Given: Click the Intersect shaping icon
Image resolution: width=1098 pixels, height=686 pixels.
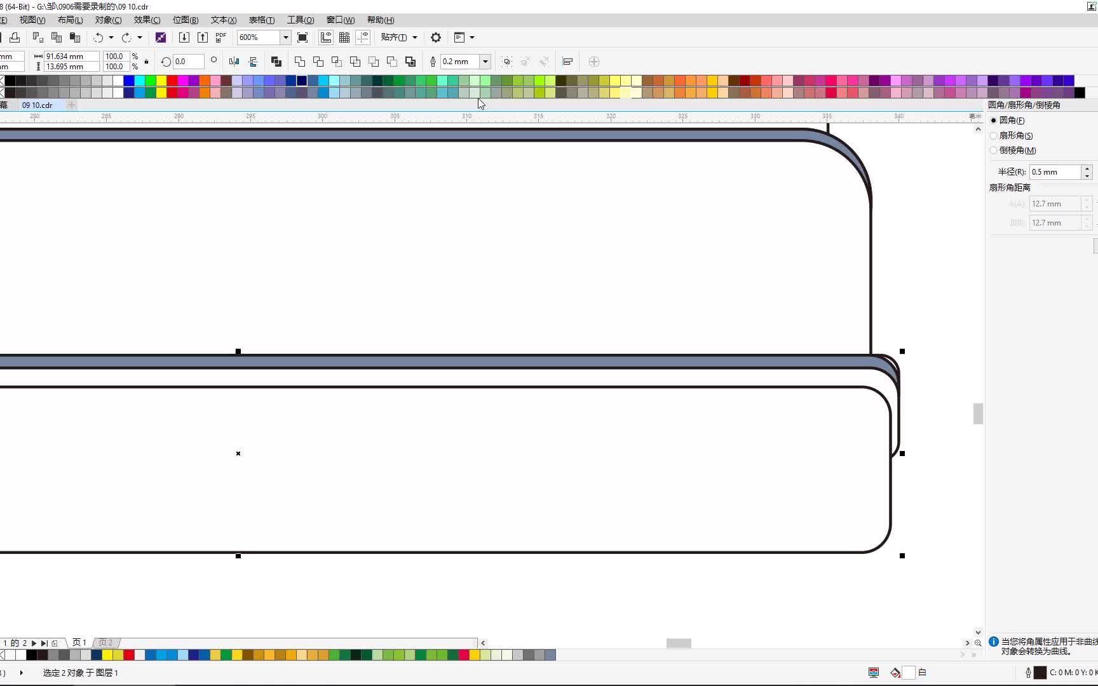Looking at the screenshot, I should 337,62.
